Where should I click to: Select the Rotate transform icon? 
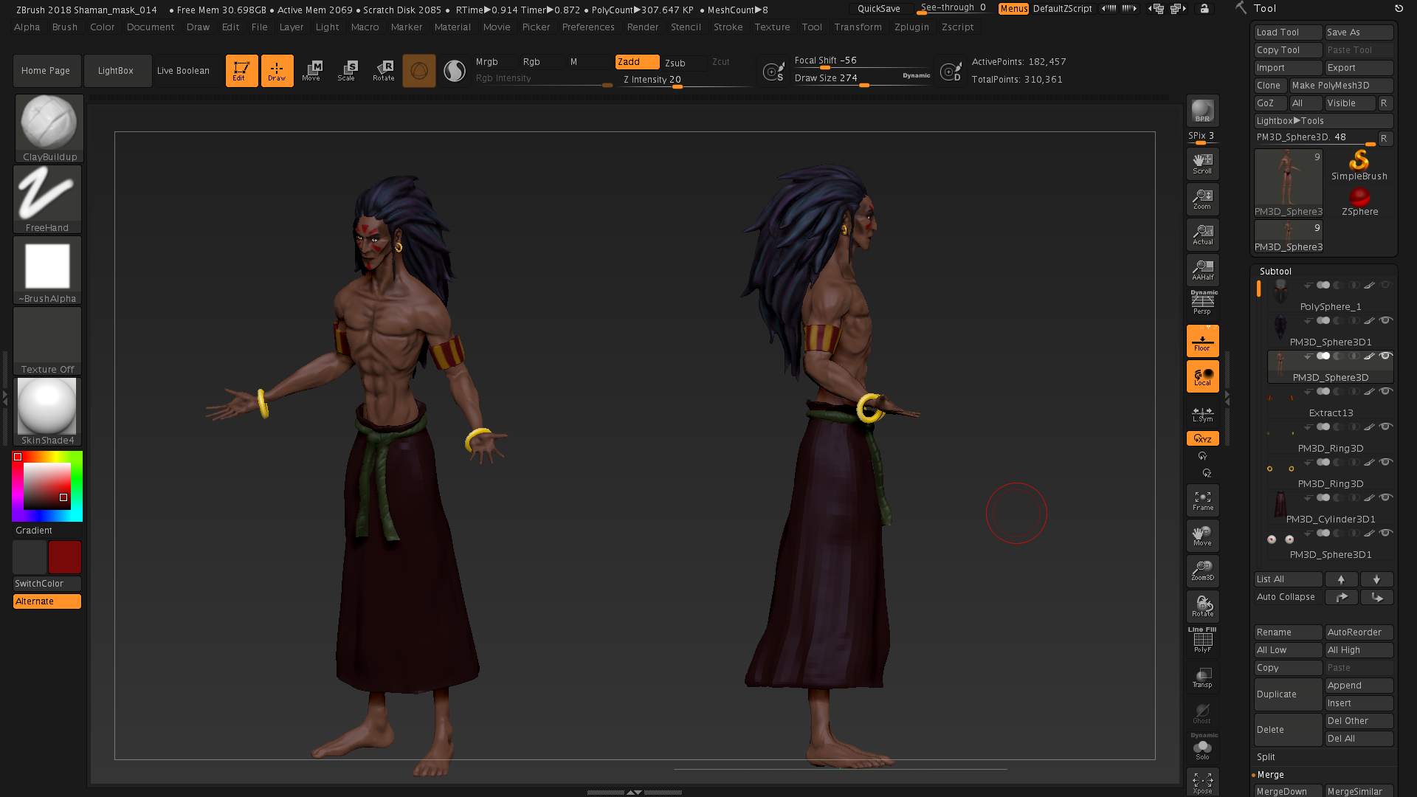pyautogui.click(x=383, y=71)
